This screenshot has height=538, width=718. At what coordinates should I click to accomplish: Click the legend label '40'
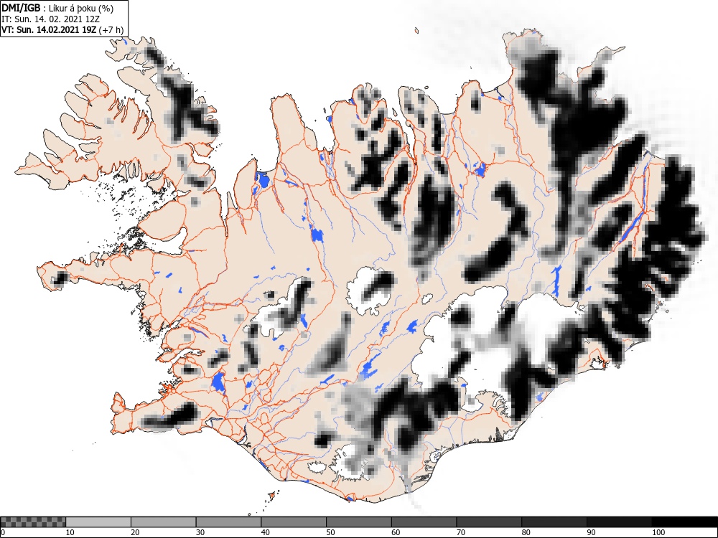[x=265, y=532]
